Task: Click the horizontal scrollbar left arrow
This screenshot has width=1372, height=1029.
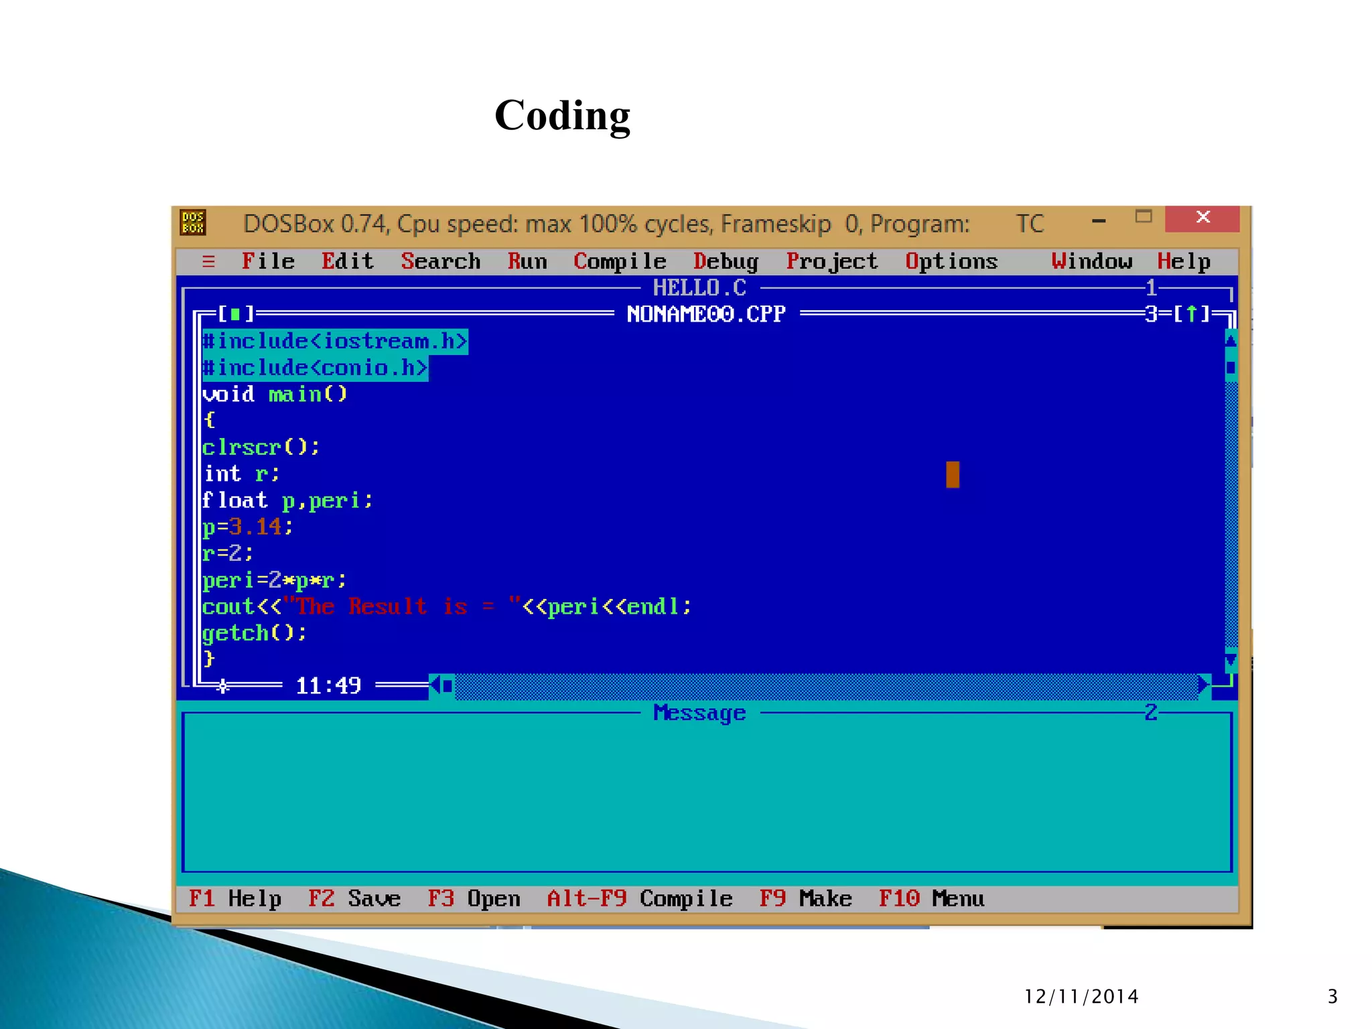Action: pyautogui.click(x=435, y=685)
